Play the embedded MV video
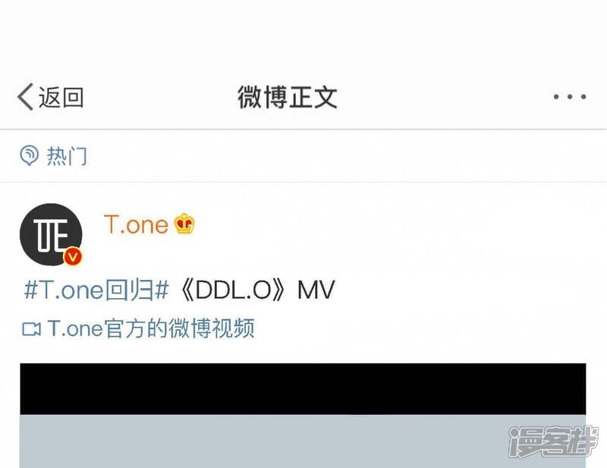The height and width of the screenshot is (468, 607). pos(303,416)
